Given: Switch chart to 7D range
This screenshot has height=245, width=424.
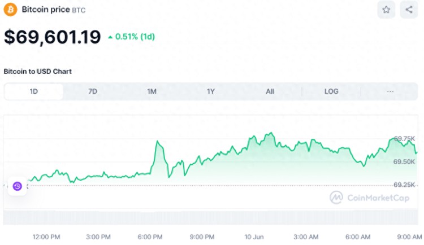Looking at the screenshot, I should coord(93,91).
